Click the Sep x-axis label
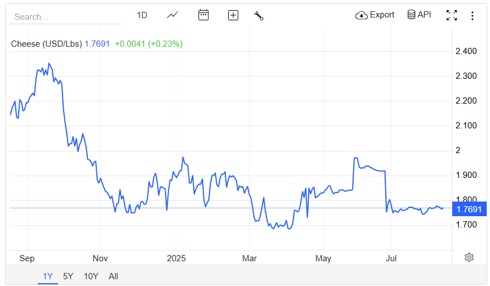Viewport: 490px width, 286px height. click(x=27, y=258)
